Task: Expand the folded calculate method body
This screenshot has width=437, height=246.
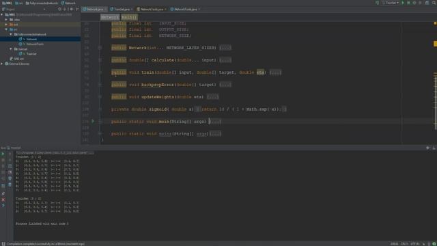Action: point(225,60)
